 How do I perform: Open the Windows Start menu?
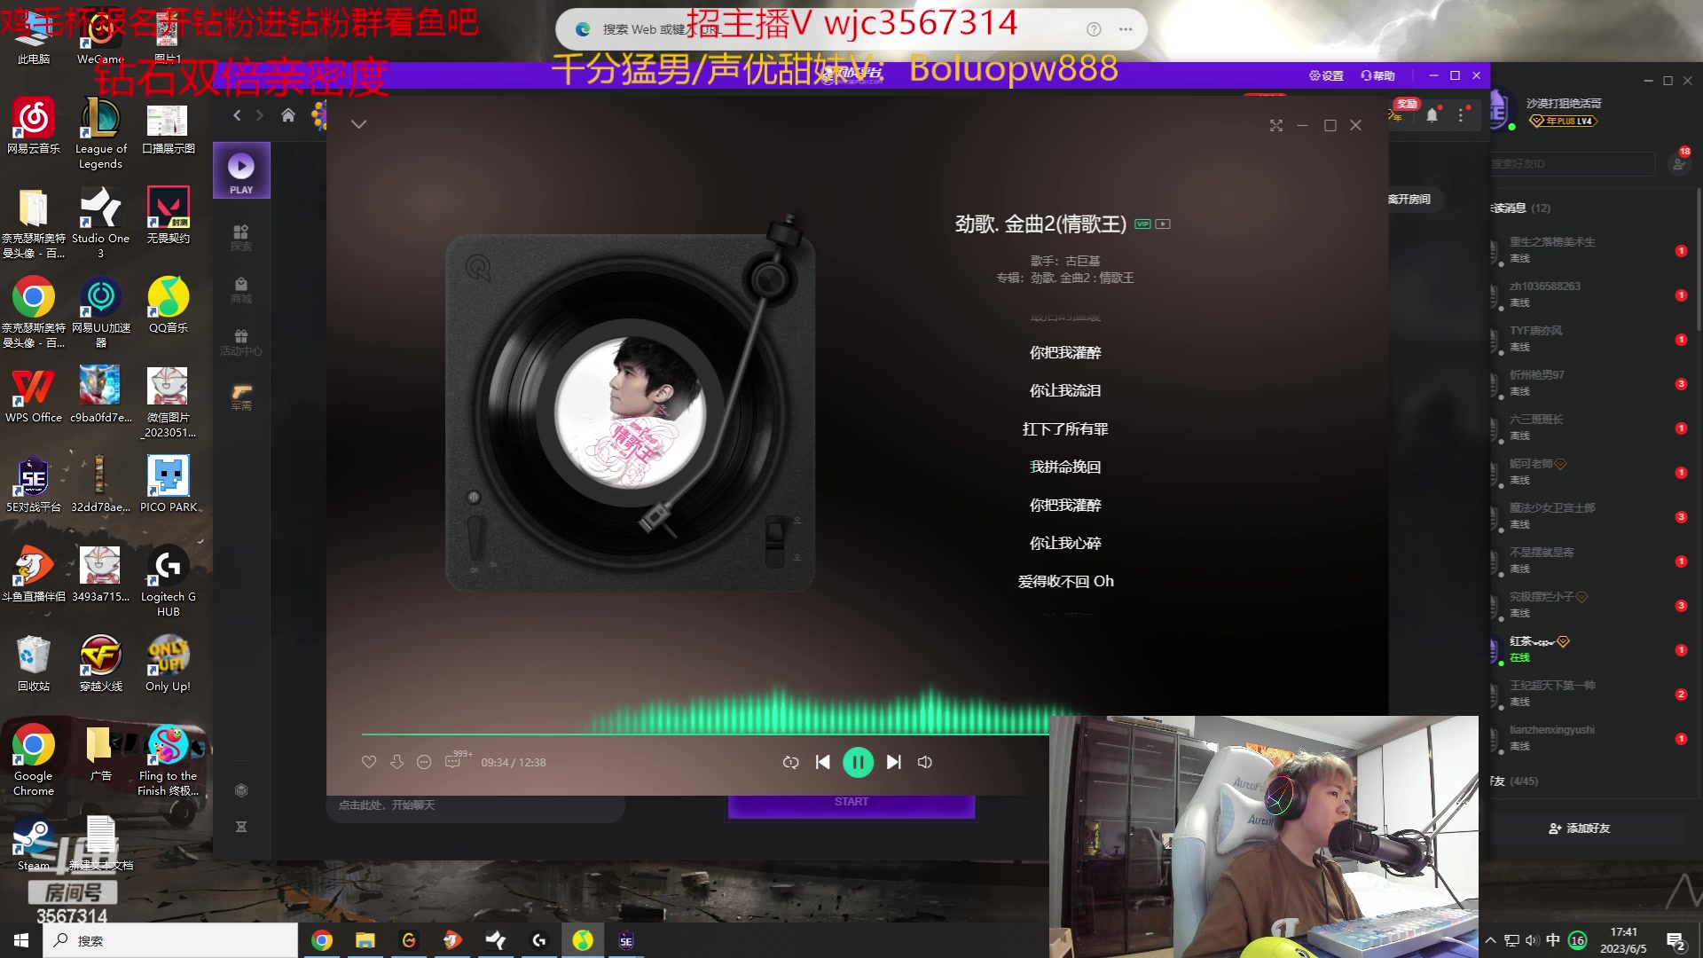pyautogui.click(x=21, y=940)
